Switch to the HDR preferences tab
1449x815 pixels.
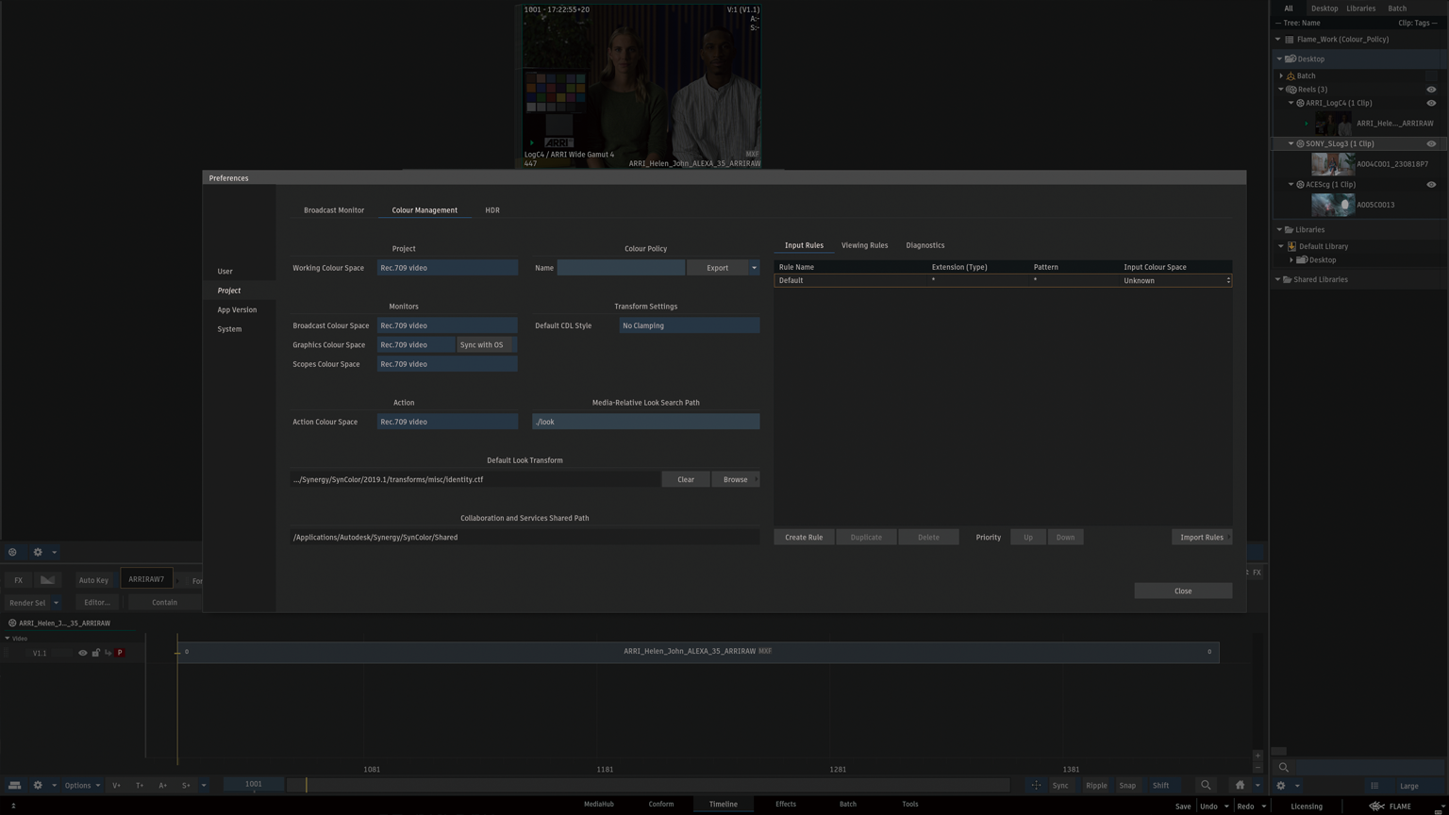coord(492,210)
